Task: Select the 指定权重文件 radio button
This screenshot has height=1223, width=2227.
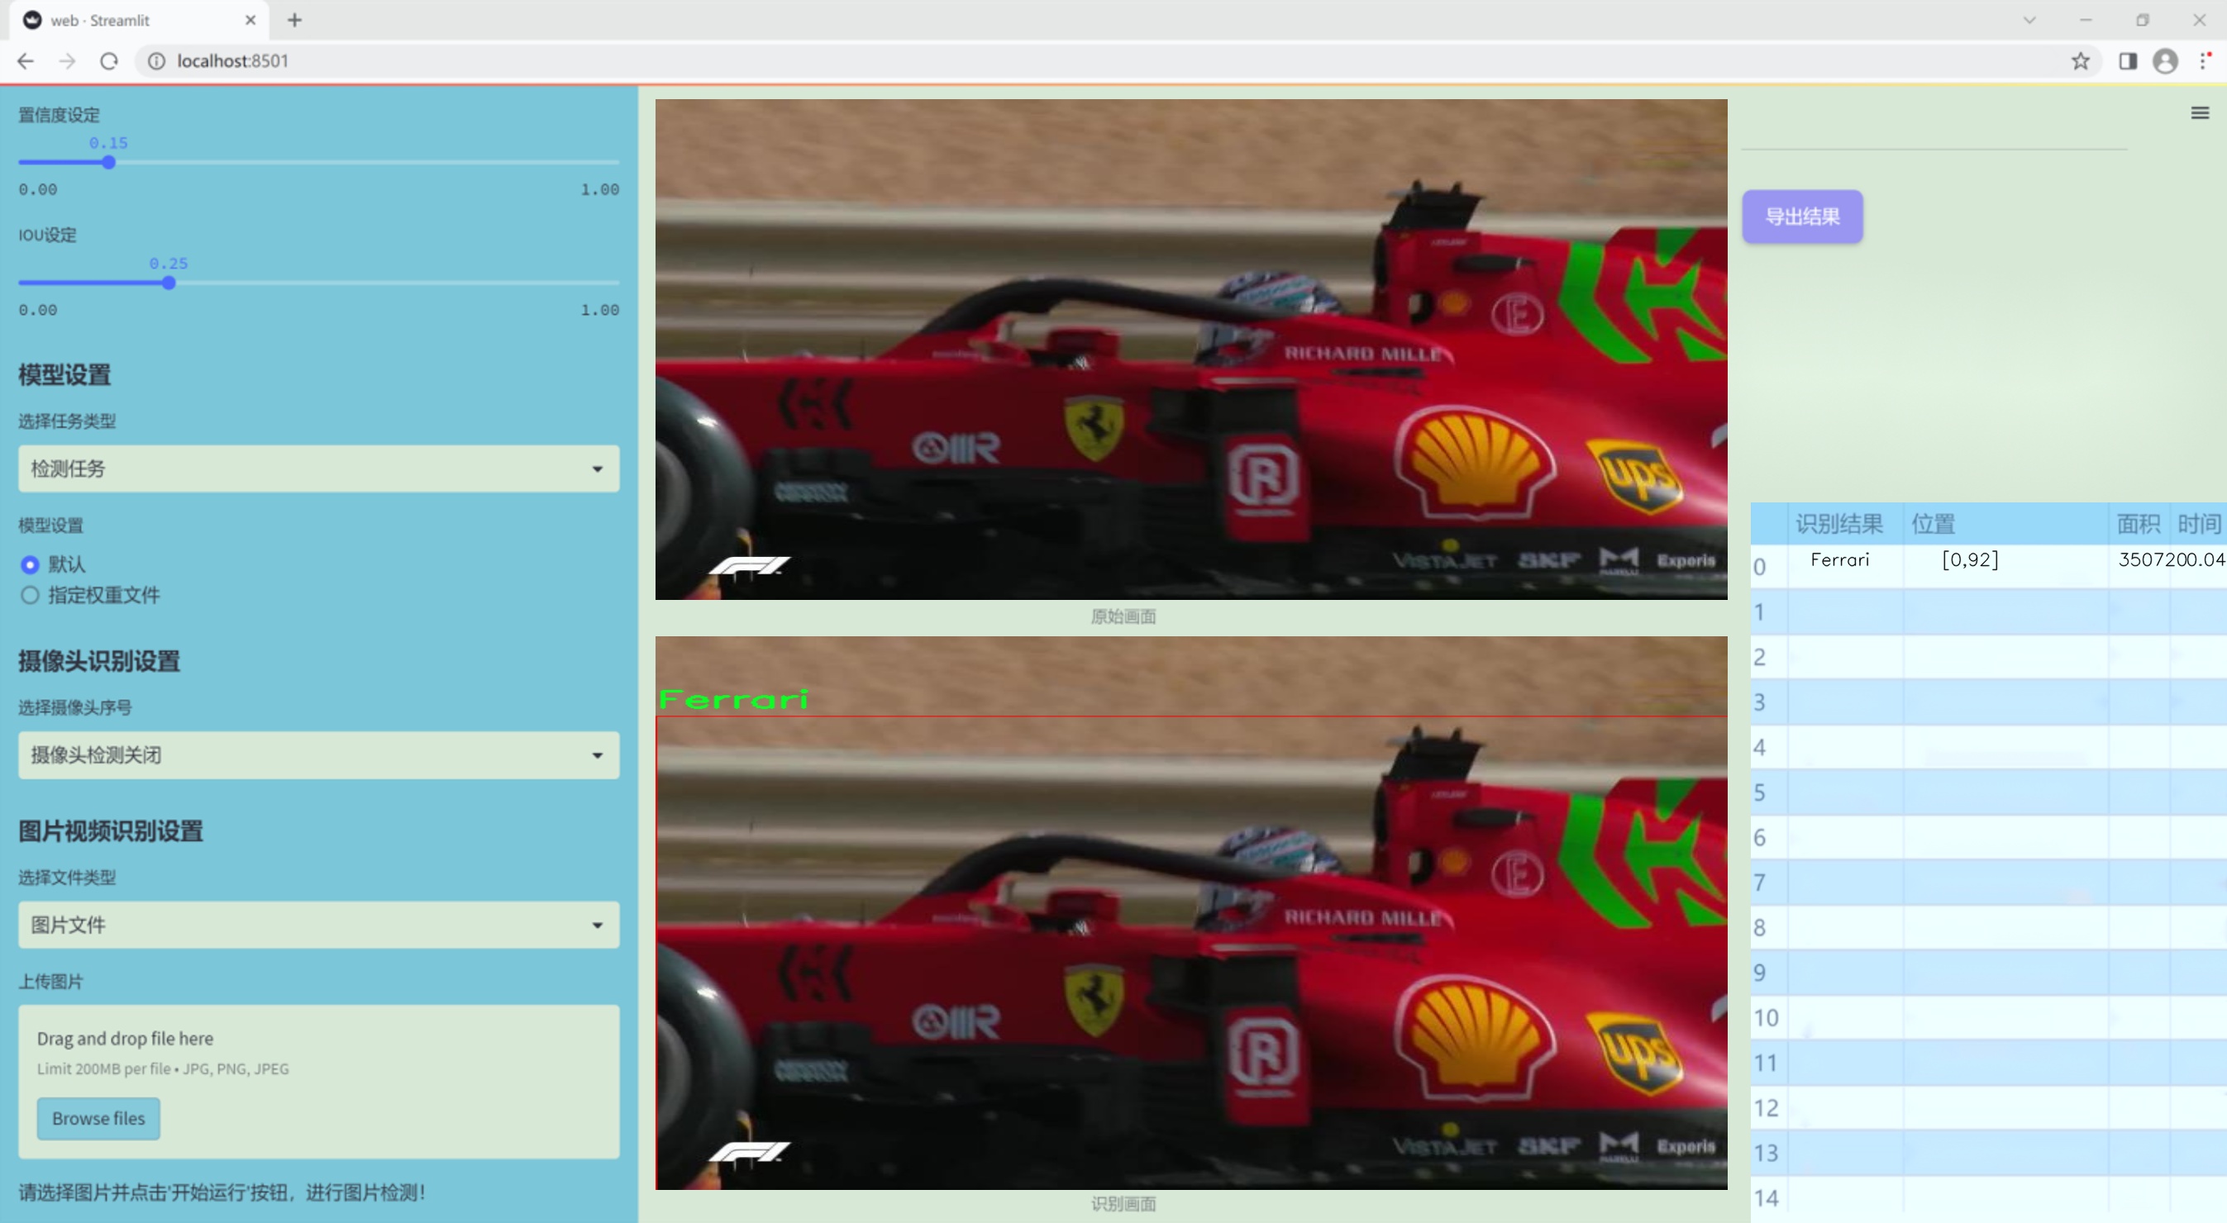Action: (31, 595)
